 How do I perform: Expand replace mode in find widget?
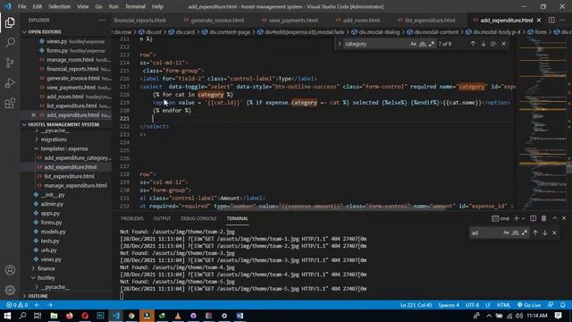340,44
